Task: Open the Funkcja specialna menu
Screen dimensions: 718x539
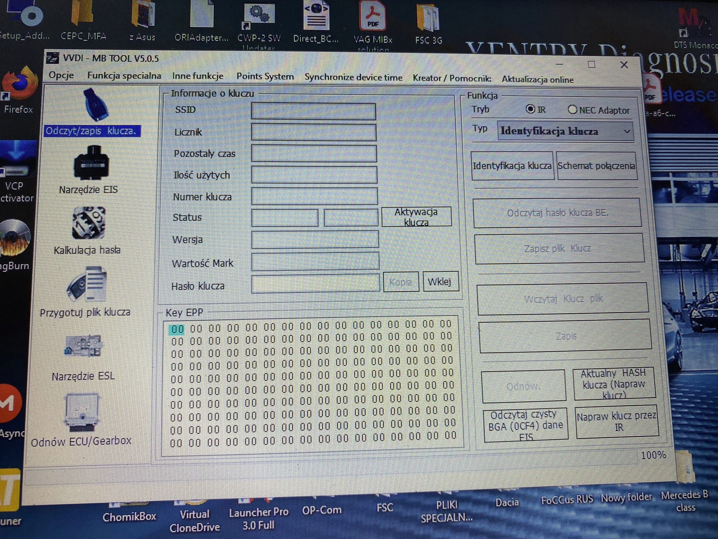Action: (x=124, y=76)
